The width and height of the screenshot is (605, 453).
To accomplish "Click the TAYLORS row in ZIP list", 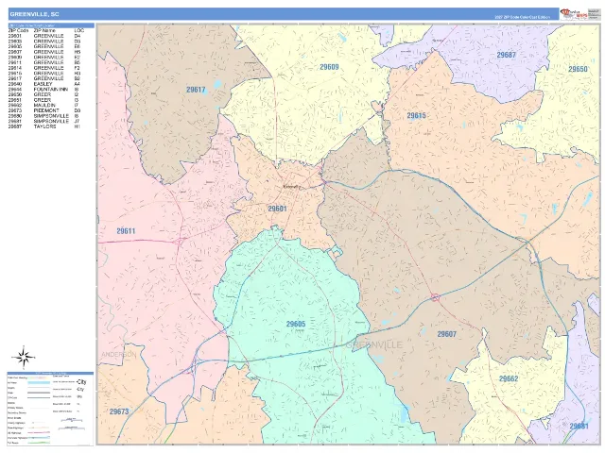I will coord(44,126).
